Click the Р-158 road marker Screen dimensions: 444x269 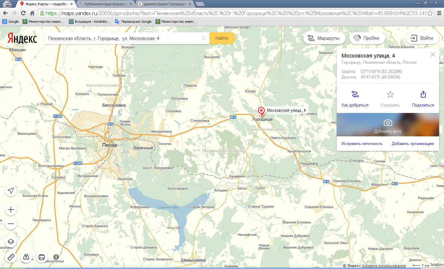click(x=58, y=116)
